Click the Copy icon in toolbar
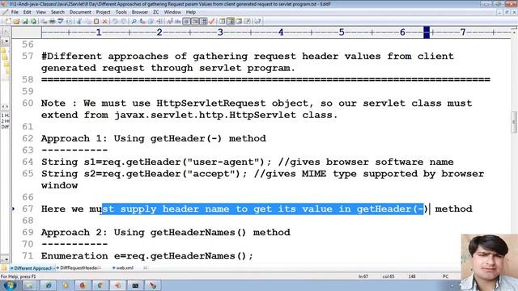The height and width of the screenshot is (291, 518). (x=88, y=22)
